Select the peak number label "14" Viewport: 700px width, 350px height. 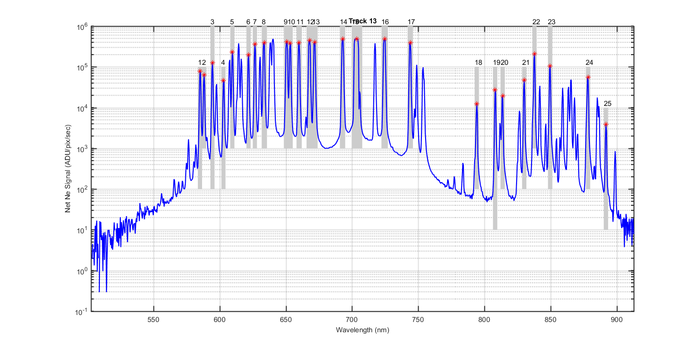344,22
